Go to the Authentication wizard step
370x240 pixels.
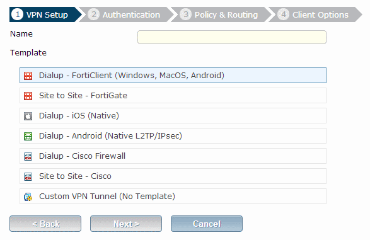[x=125, y=14]
